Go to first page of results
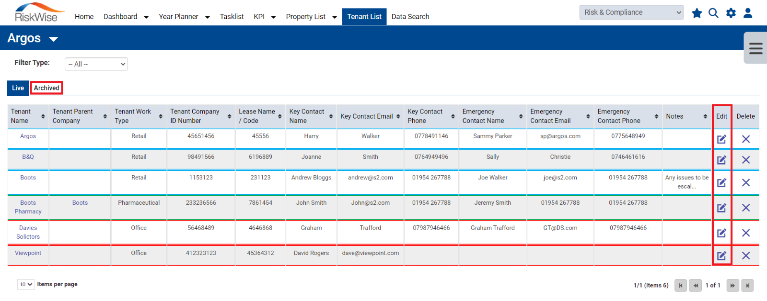767x301 pixels. (x=680, y=285)
